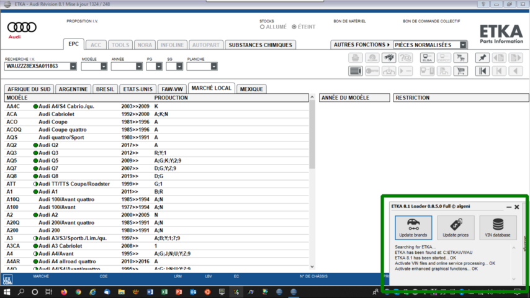
Task: Expand the MODÈLE dropdown
Action: [104, 66]
